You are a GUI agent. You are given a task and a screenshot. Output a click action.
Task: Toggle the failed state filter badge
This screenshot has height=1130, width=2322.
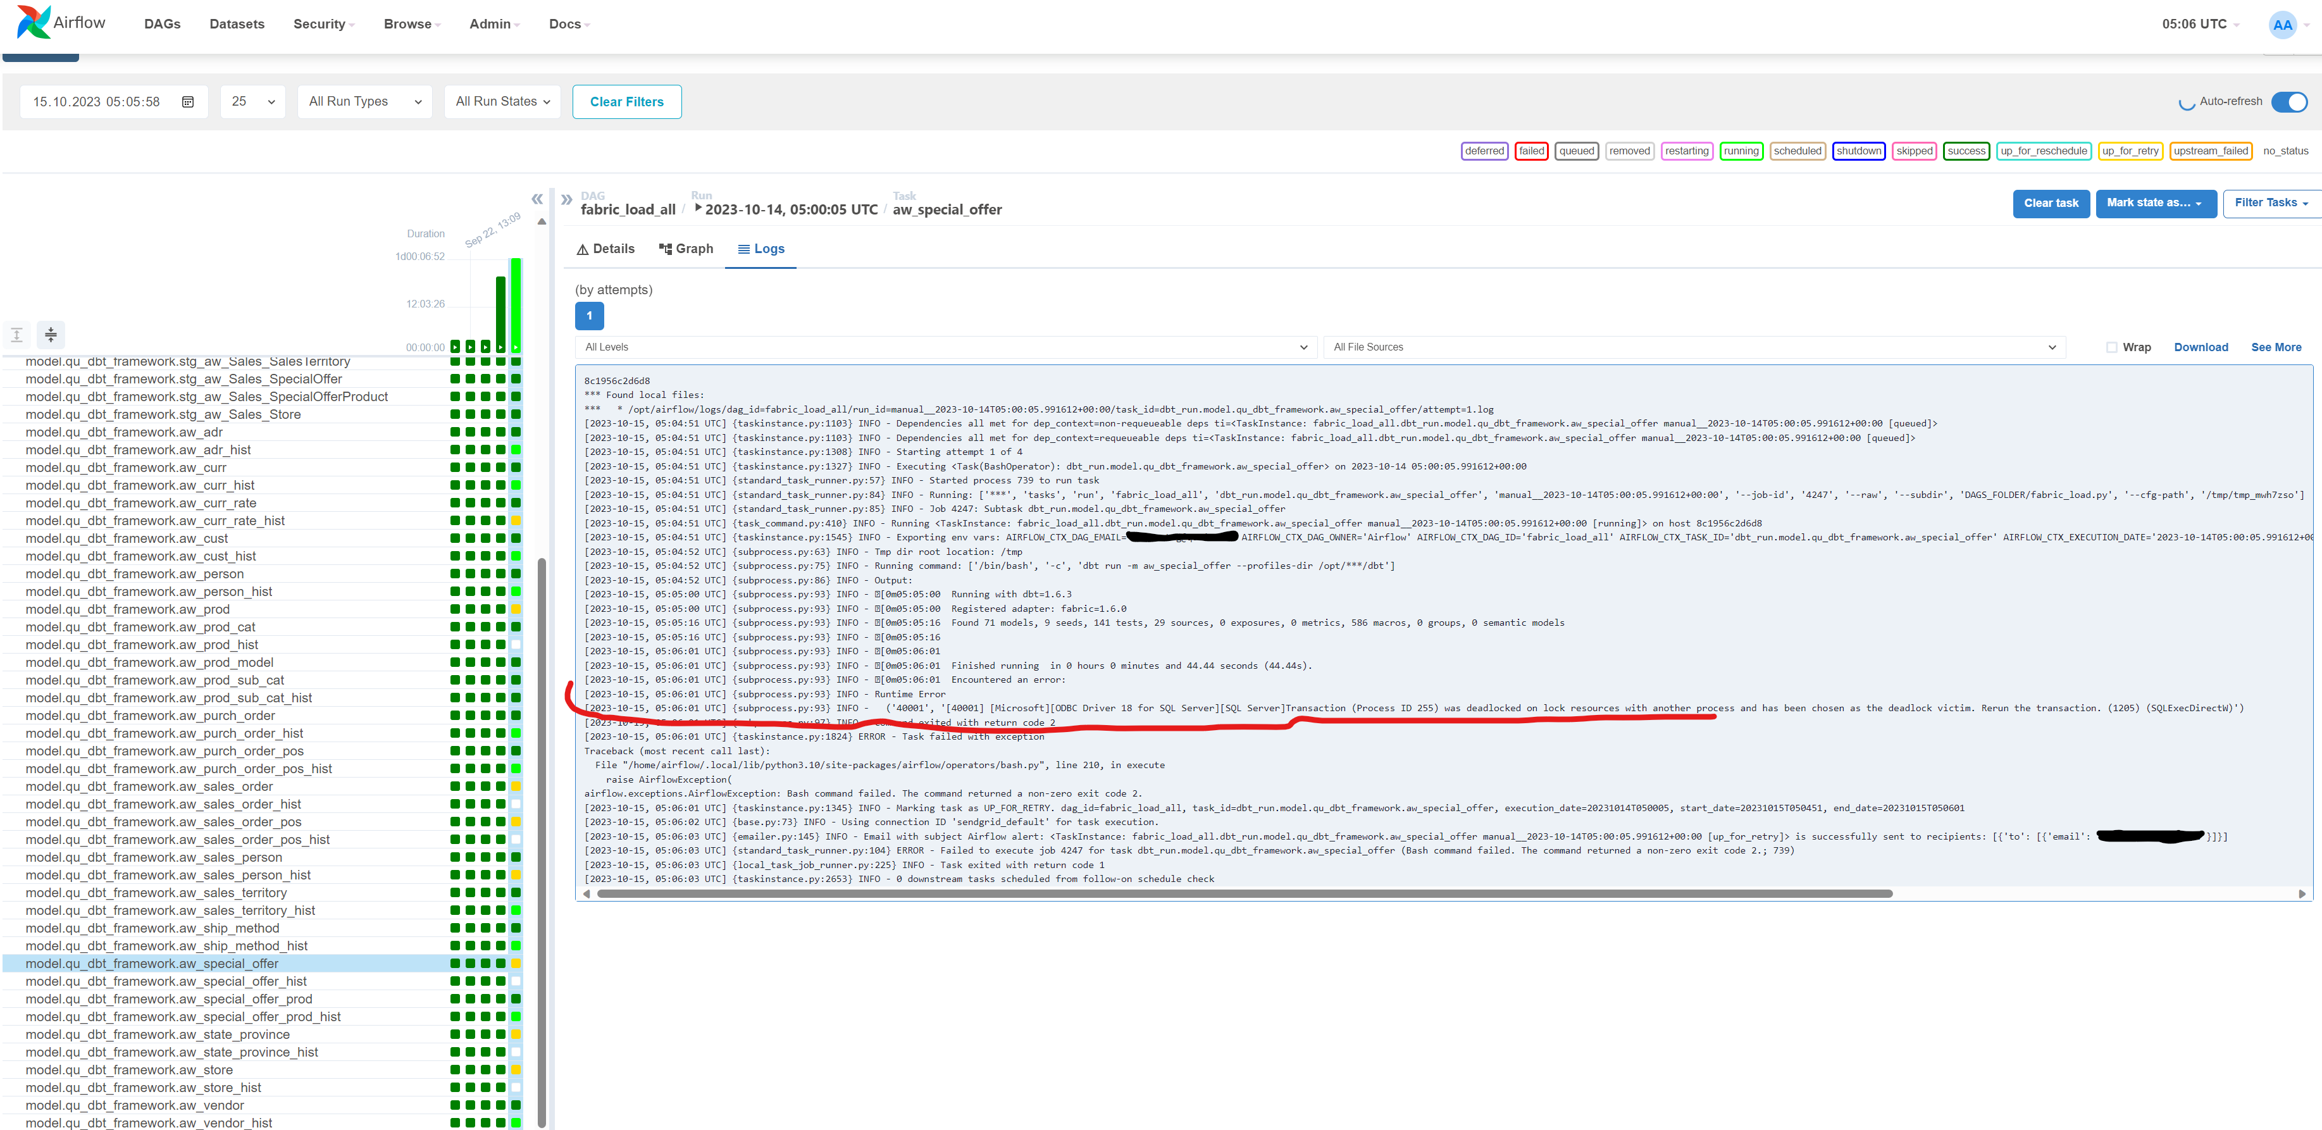(x=1532, y=151)
